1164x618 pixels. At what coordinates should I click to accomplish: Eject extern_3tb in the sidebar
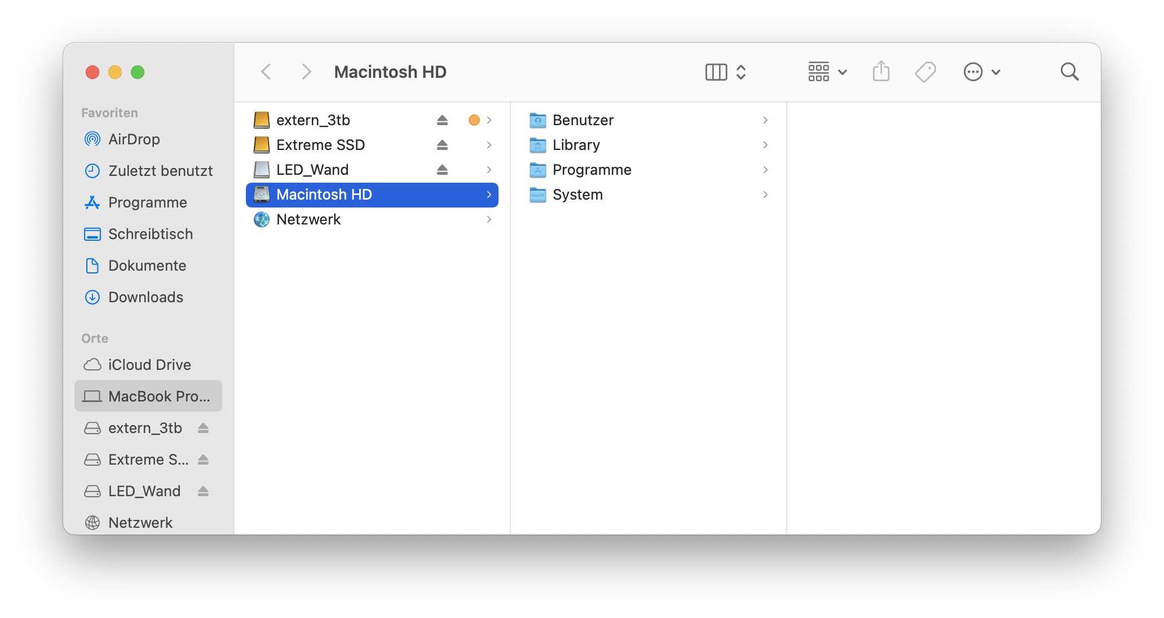[x=204, y=429]
